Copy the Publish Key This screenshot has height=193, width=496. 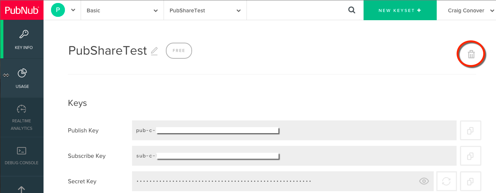[x=470, y=131]
